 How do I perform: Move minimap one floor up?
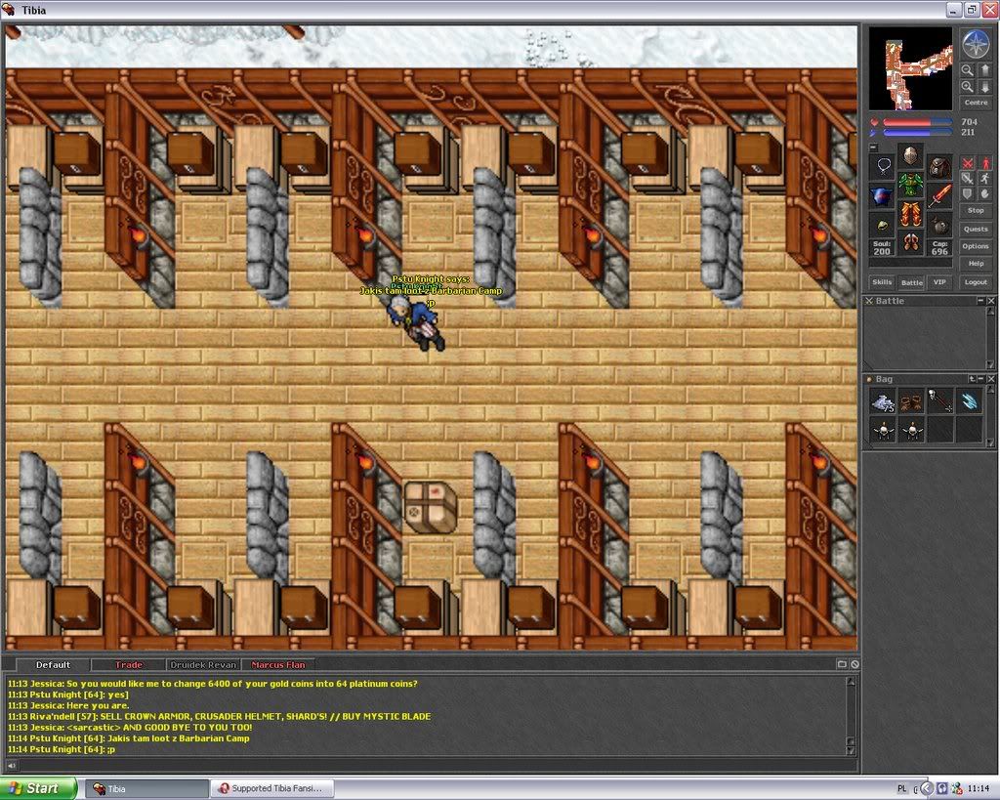984,70
